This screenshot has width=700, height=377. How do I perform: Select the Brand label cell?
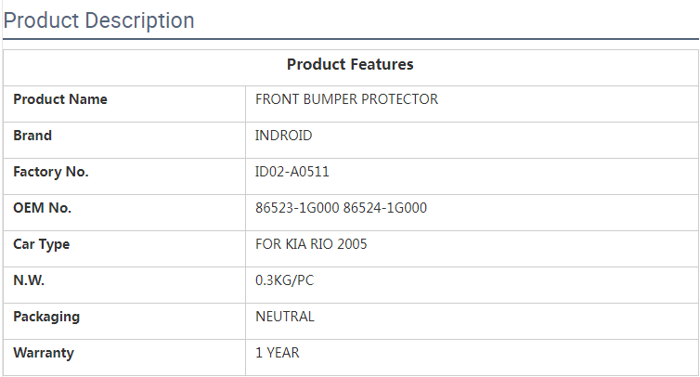point(32,136)
